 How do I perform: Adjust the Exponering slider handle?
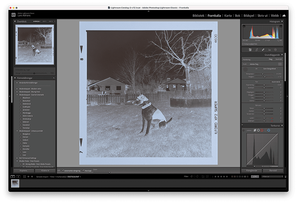pos(264,85)
